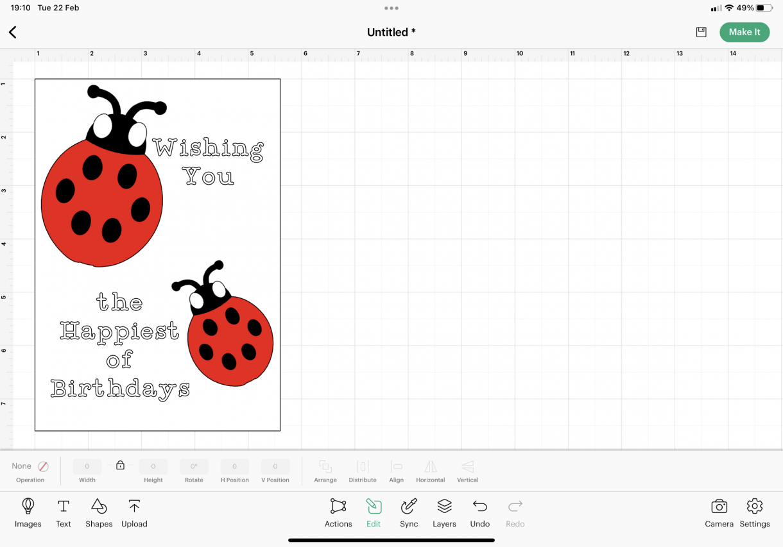Open the Images library
This screenshot has height=547, width=783.
(x=28, y=513)
